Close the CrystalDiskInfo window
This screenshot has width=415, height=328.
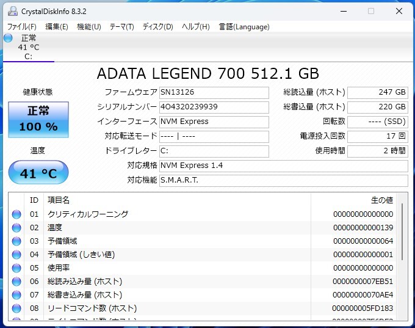[x=399, y=11]
